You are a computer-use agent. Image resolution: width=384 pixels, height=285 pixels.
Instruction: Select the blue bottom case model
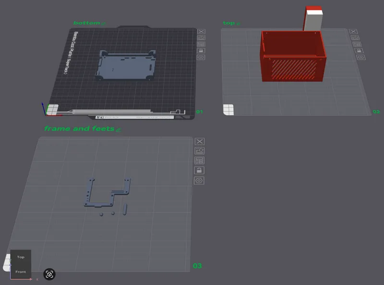click(126, 65)
